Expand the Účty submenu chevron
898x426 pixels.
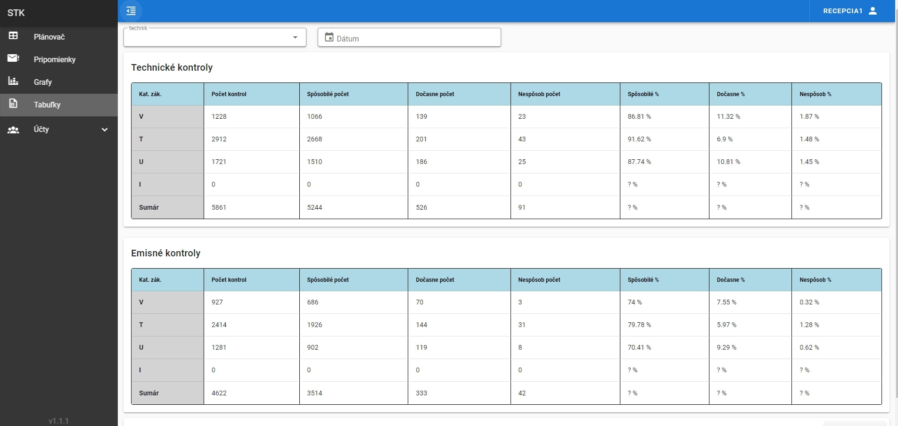105,130
